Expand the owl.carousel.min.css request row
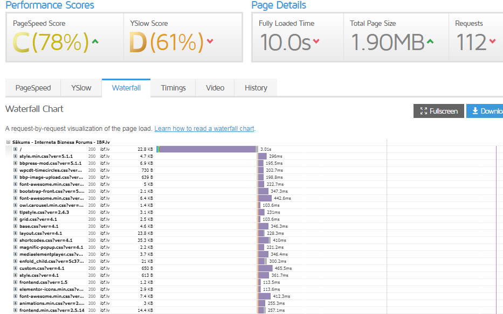 tap(15, 205)
